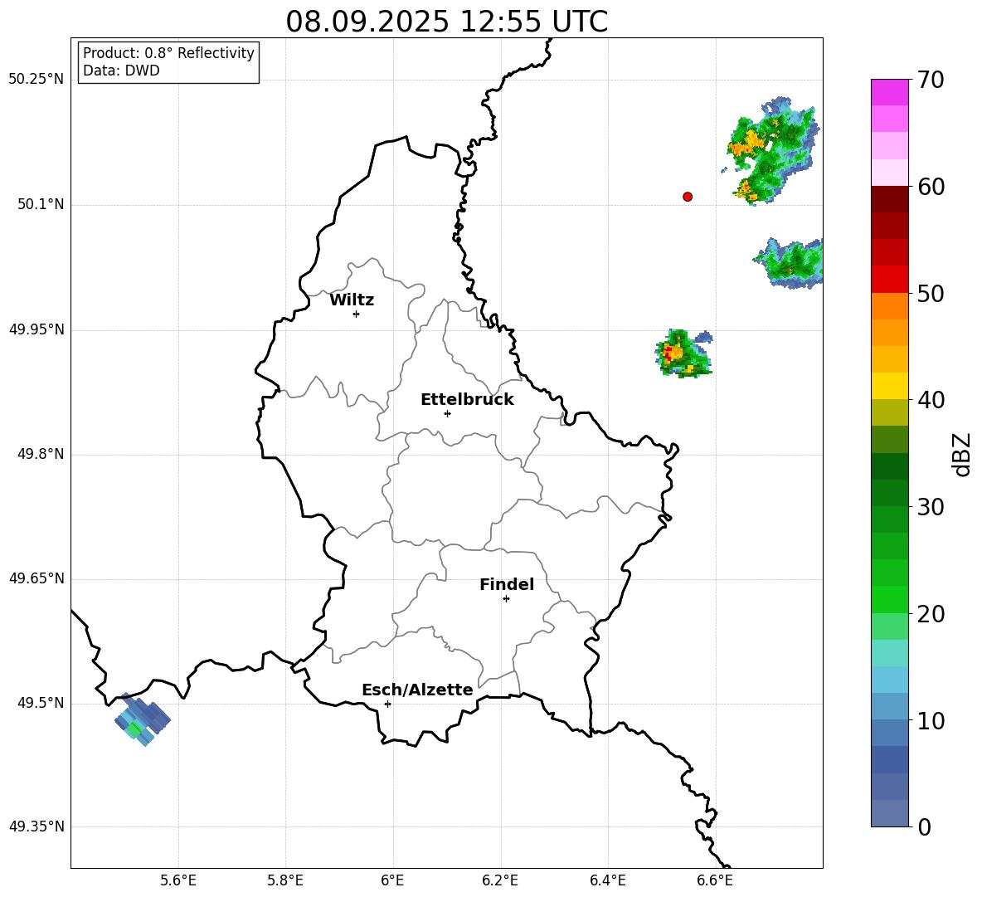Click the 6°E longitude label
This screenshot has height=897, width=982.
tap(392, 880)
